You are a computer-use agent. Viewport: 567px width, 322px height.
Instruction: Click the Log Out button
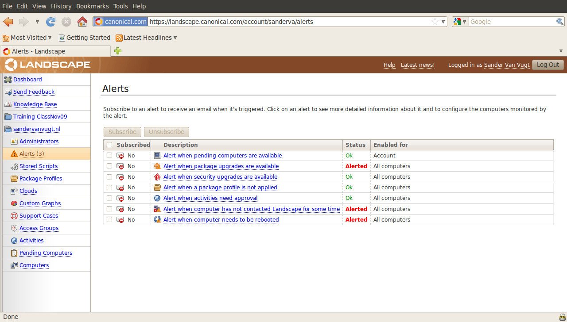tap(548, 65)
